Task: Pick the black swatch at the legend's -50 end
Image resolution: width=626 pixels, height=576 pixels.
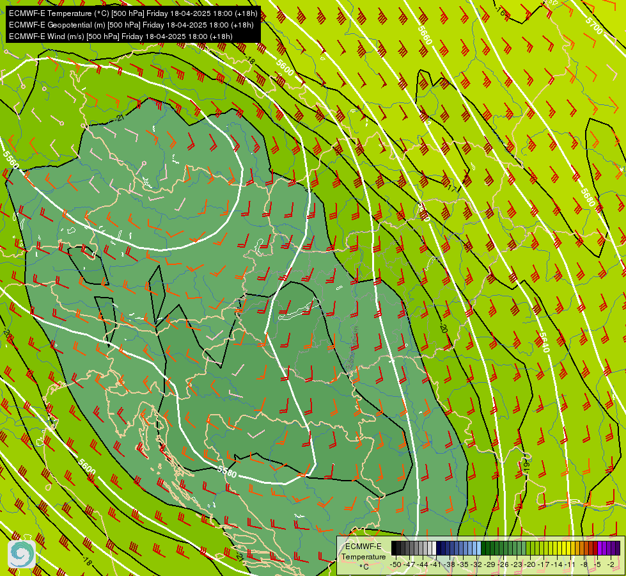Action: pyautogui.click(x=394, y=548)
